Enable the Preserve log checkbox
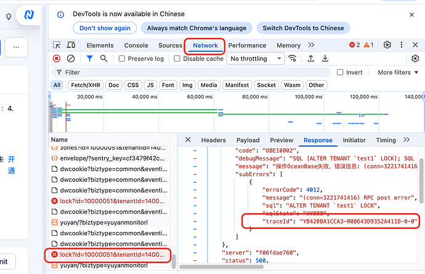This screenshot has width=425, height=274. 122,58
